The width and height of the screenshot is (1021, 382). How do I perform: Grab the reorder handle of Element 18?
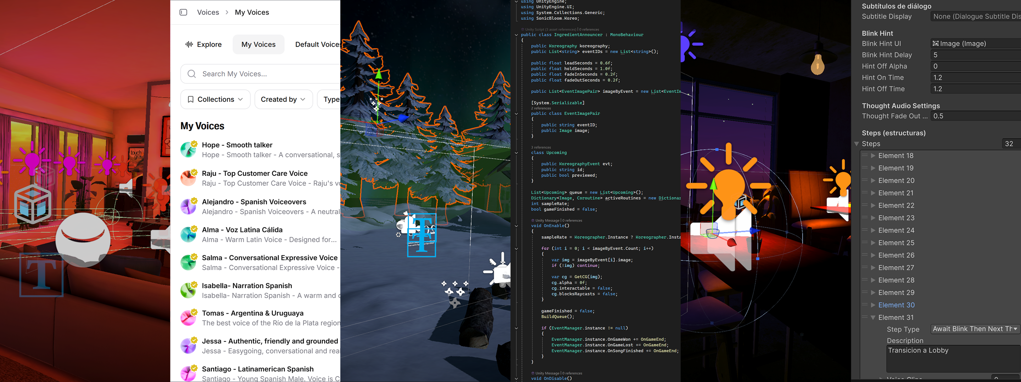(x=865, y=155)
